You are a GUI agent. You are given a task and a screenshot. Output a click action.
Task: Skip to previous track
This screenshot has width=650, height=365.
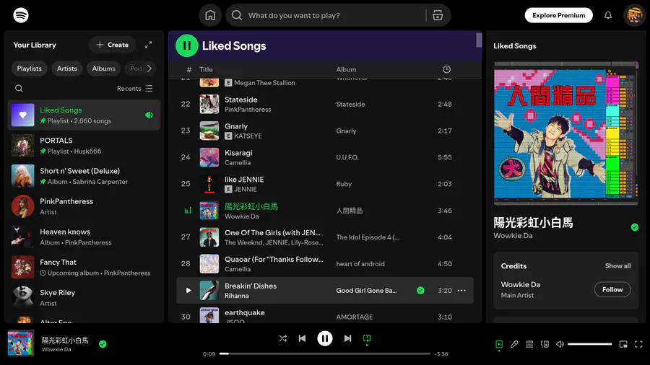coord(302,338)
